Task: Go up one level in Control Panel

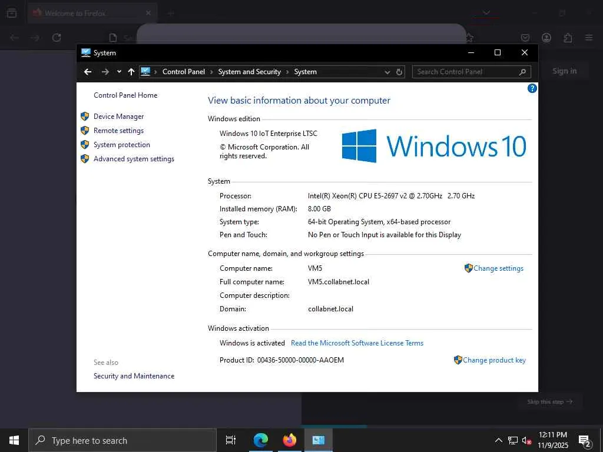Action: (x=131, y=72)
